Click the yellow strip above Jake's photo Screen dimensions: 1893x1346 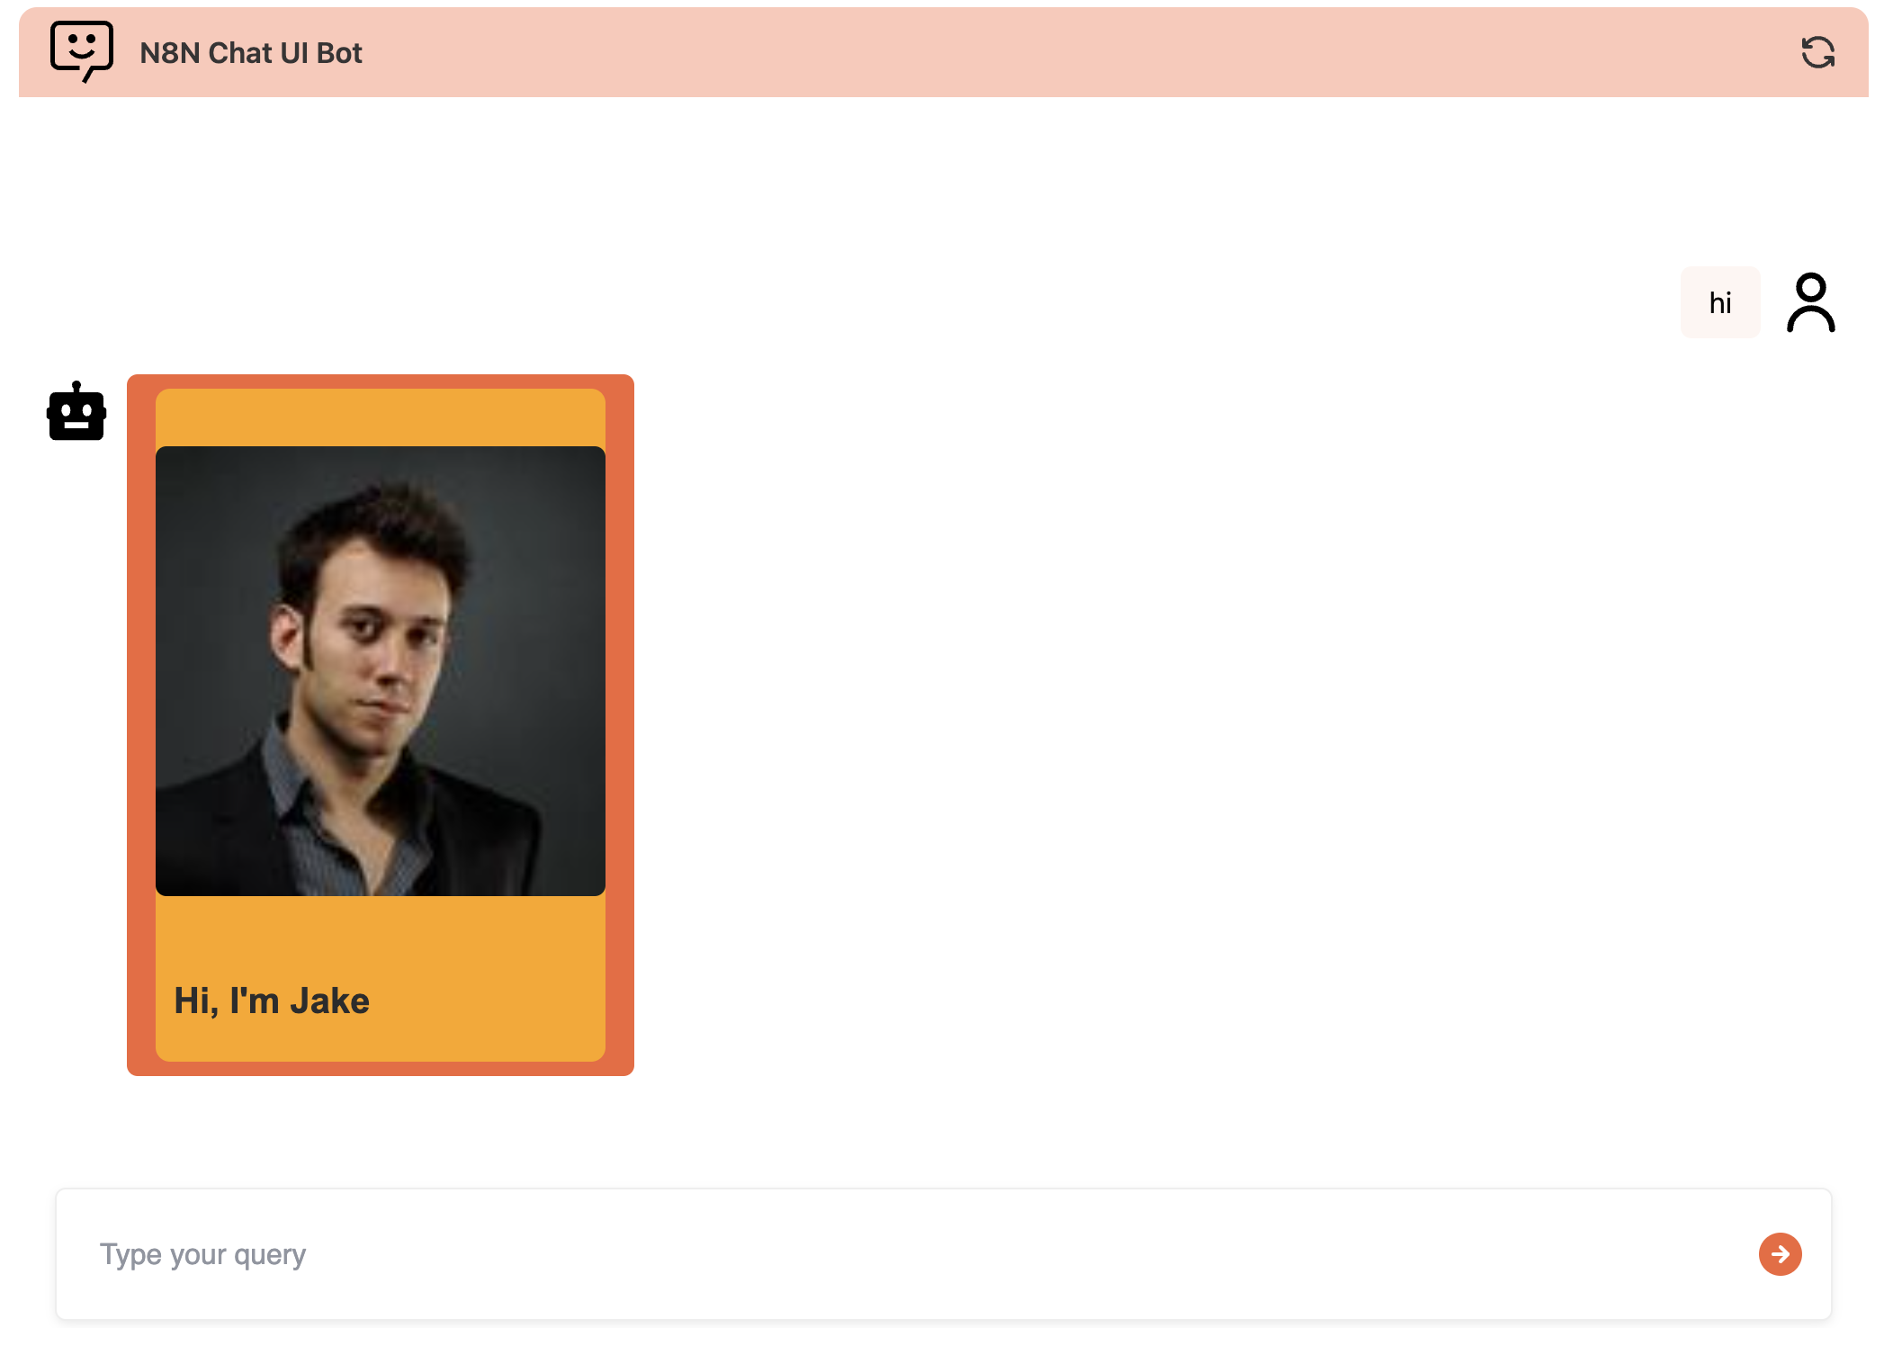(380, 417)
